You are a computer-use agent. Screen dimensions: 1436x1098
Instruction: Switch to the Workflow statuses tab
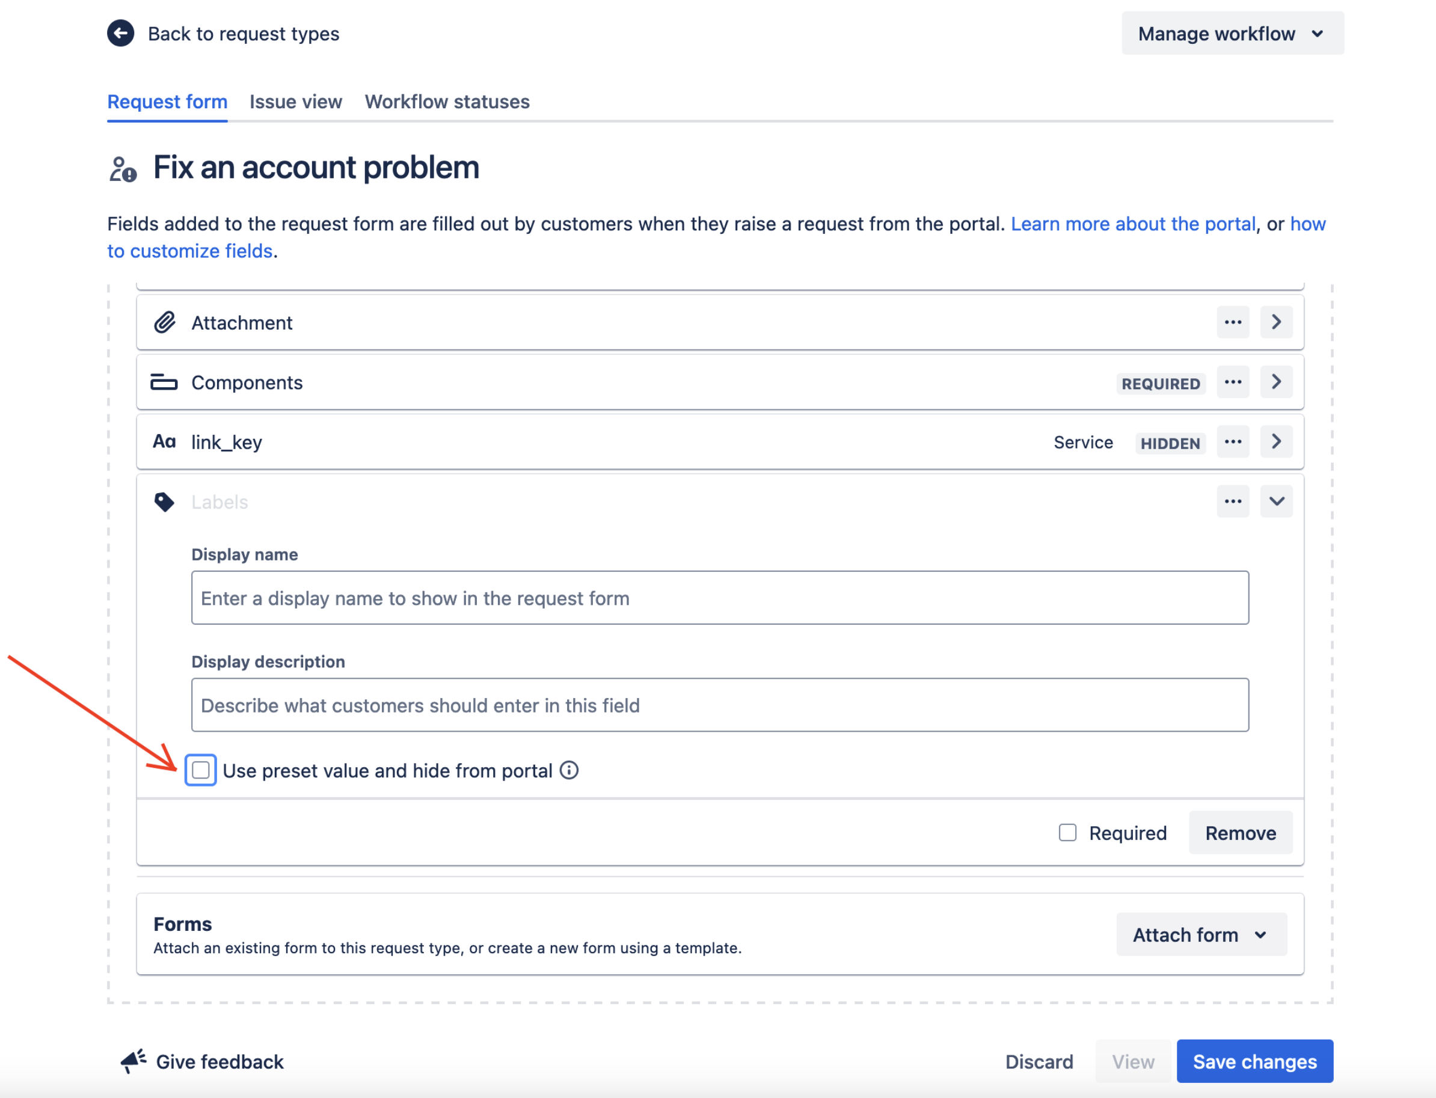[x=447, y=102]
